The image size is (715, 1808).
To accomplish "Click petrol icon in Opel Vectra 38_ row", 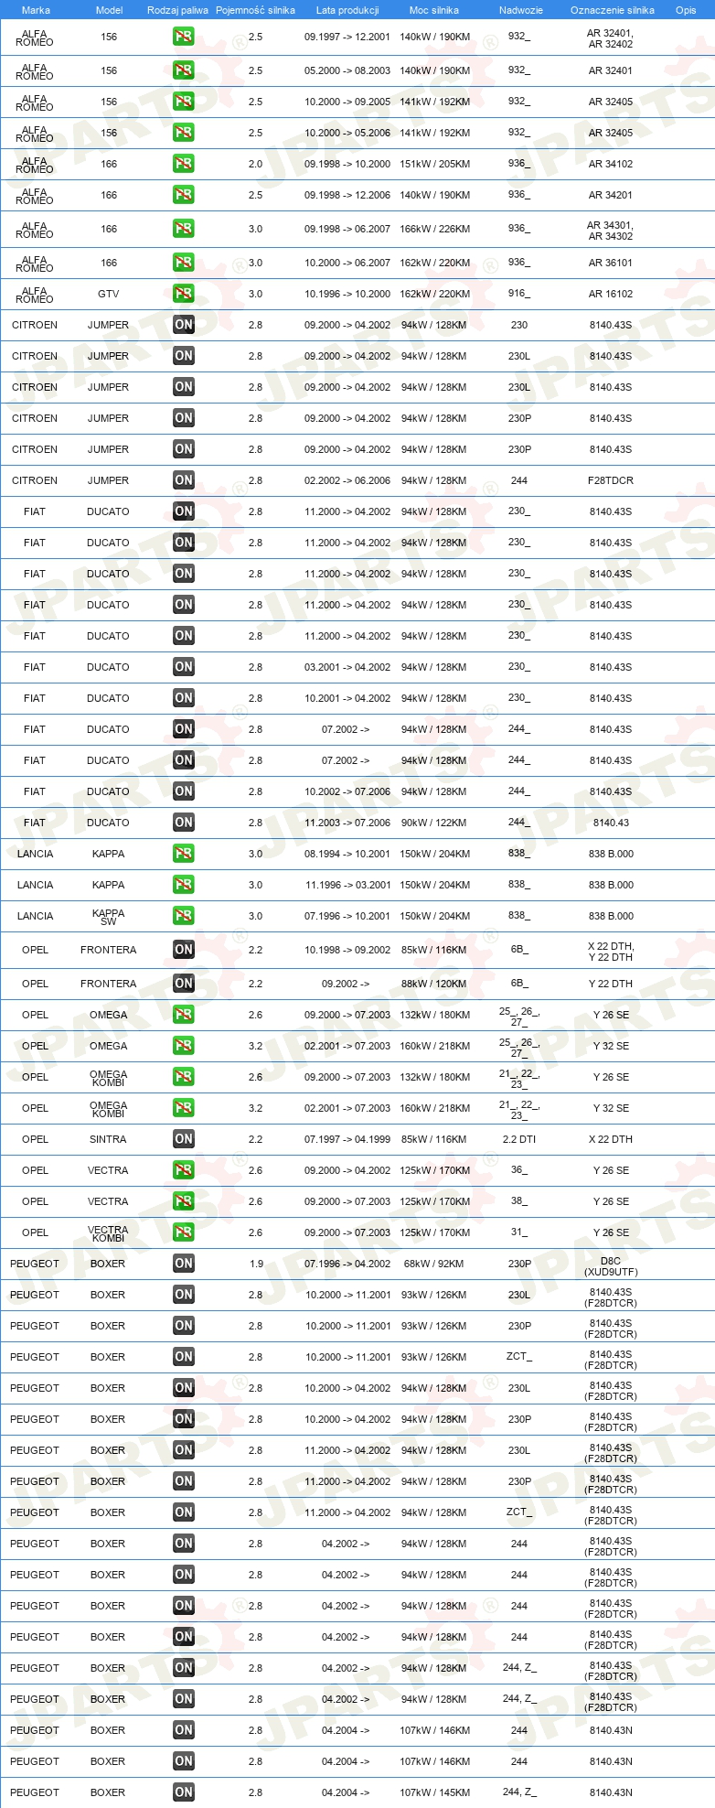I will [x=184, y=1201].
